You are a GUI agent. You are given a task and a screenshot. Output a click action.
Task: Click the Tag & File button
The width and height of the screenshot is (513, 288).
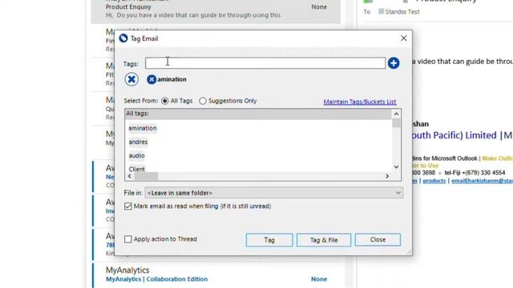[x=324, y=240]
